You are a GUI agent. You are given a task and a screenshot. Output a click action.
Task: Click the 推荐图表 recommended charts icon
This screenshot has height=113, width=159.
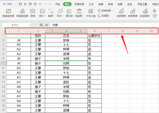click(x=133, y=13)
